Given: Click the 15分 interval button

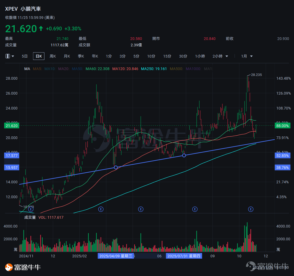Looking at the screenshot, I should pyautogui.click(x=167, y=56).
